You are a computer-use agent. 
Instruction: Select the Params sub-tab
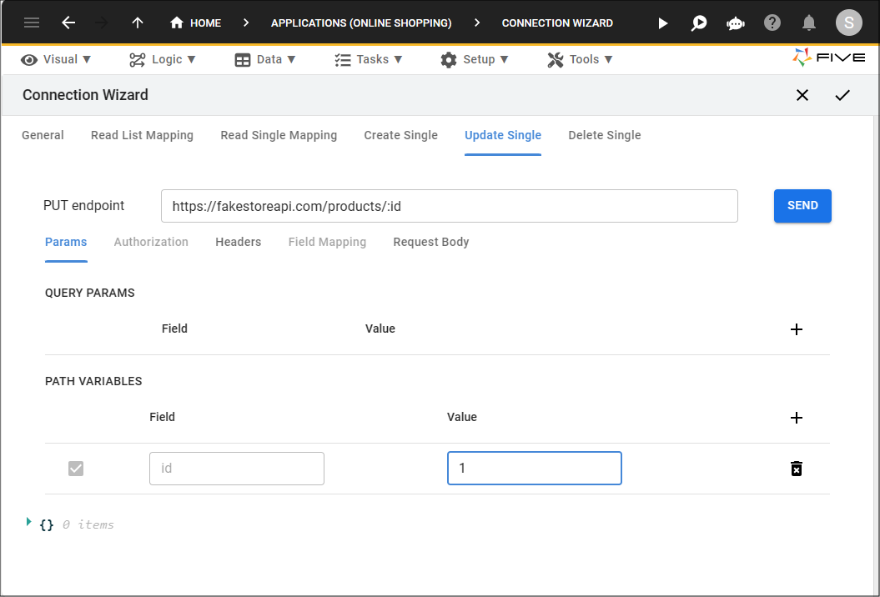66,242
